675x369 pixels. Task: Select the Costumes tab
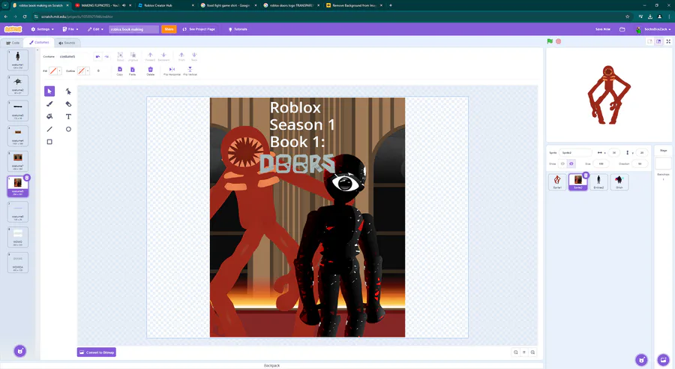coord(39,43)
